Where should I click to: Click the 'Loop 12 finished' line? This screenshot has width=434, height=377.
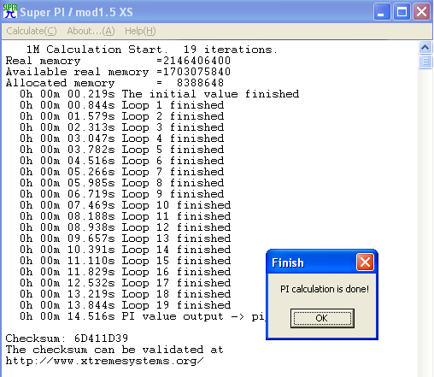125,227
